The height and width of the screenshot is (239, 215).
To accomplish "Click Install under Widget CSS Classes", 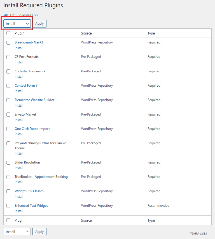I will tap(19, 196).
